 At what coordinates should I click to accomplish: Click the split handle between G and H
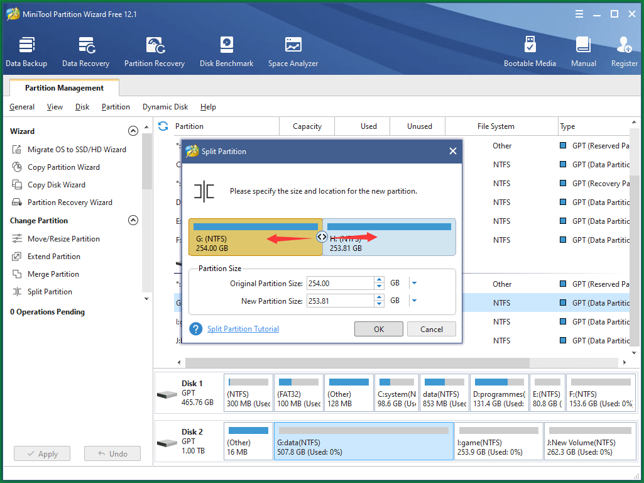(322, 236)
